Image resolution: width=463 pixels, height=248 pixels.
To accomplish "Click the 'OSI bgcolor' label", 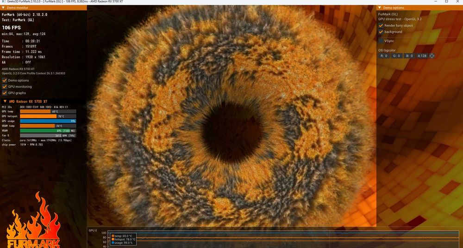I will coord(387,50).
